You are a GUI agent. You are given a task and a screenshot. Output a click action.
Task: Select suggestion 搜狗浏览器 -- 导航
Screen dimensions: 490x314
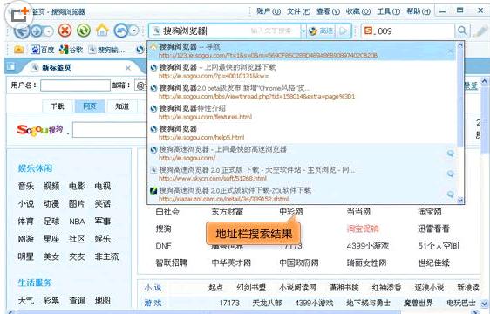(x=302, y=51)
